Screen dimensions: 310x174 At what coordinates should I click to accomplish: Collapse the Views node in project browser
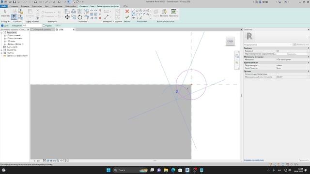[2, 32]
